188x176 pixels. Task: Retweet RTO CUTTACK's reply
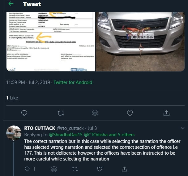coord(75,169)
